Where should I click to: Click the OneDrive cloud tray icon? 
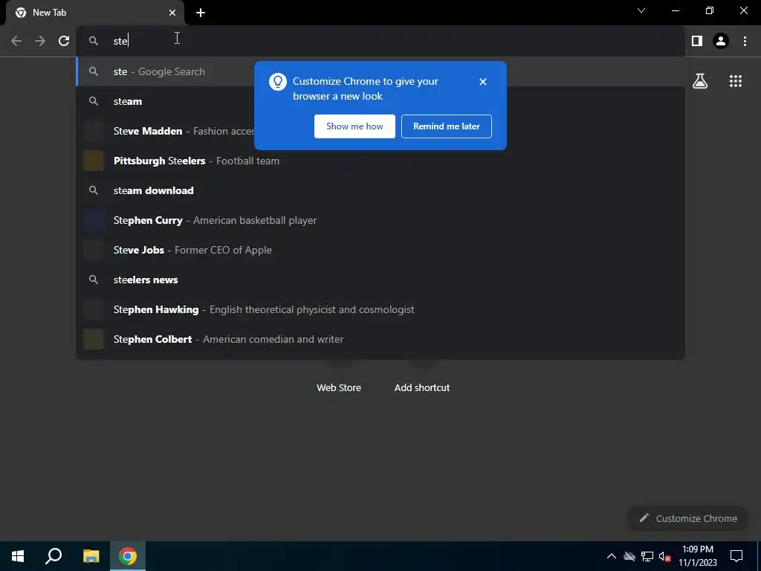click(629, 556)
